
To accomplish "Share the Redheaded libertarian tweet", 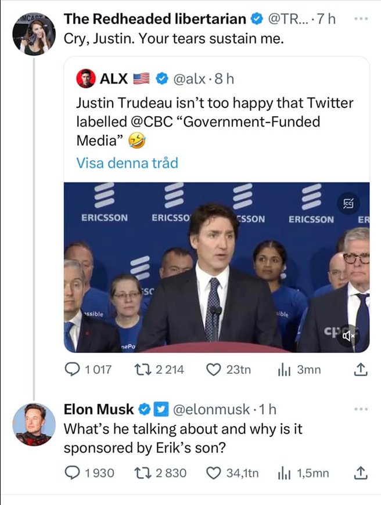I will [360, 370].
